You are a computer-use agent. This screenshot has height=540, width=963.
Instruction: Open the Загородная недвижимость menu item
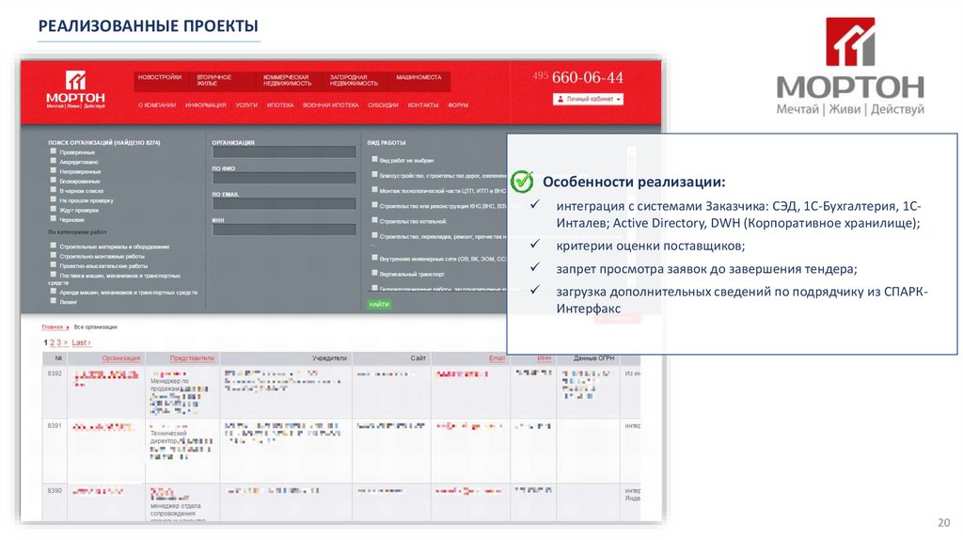(x=354, y=81)
